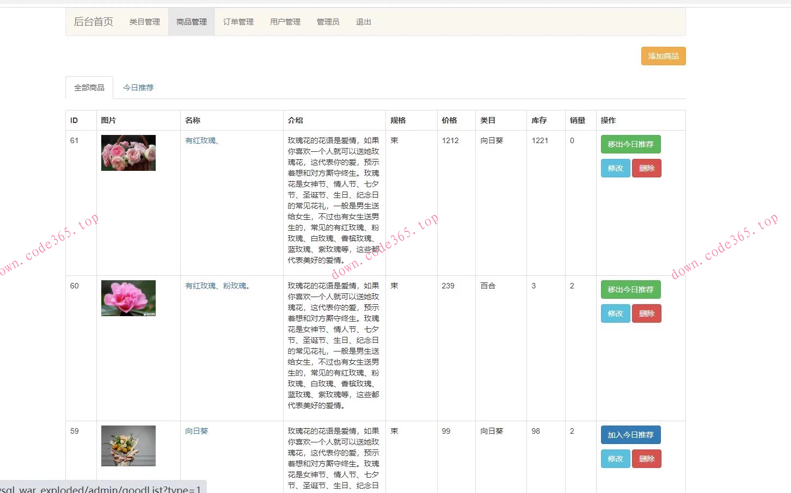Switch to the 今日推荐 tab
The image size is (791, 493).
coord(138,88)
